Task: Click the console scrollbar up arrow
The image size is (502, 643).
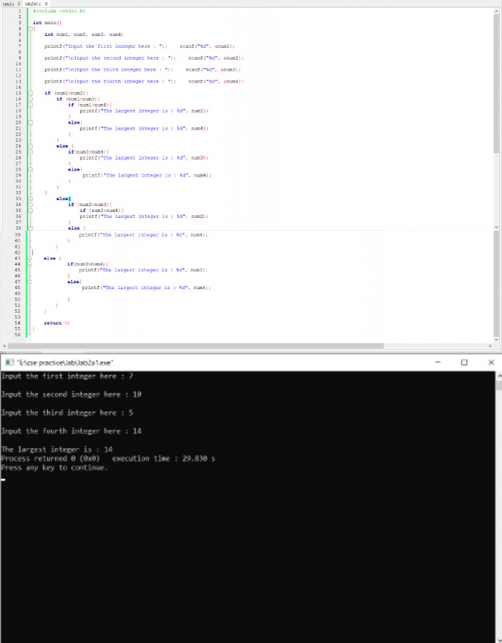Action: point(498,376)
